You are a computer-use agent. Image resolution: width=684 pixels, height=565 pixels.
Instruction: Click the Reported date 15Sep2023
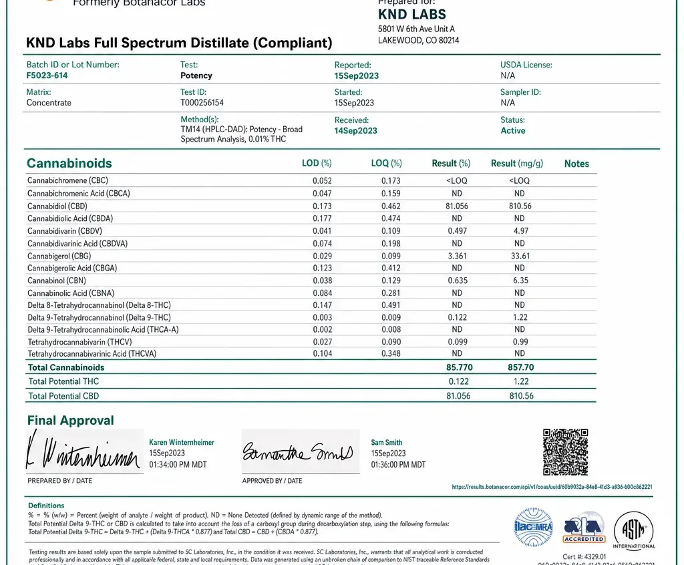point(357,75)
